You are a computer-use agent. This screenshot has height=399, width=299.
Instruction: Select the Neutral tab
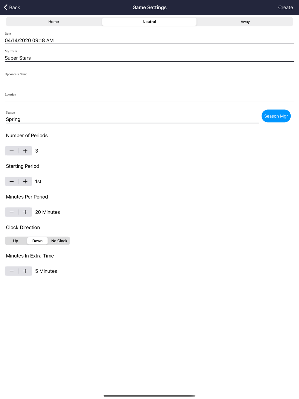[149, 22]
